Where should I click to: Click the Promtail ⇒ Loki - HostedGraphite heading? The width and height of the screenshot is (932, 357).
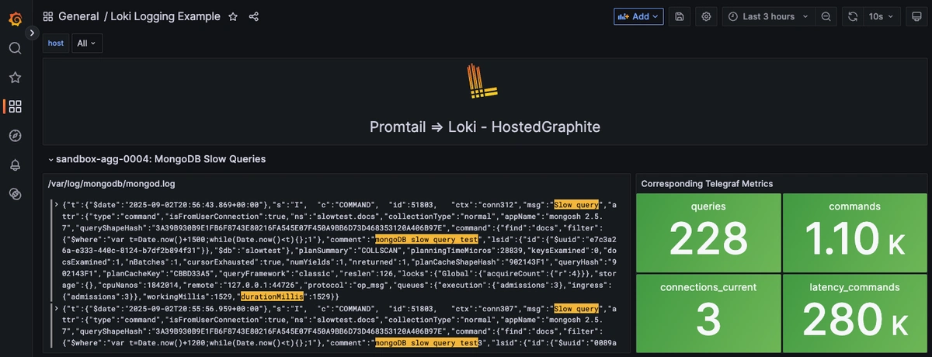(485, 127)
